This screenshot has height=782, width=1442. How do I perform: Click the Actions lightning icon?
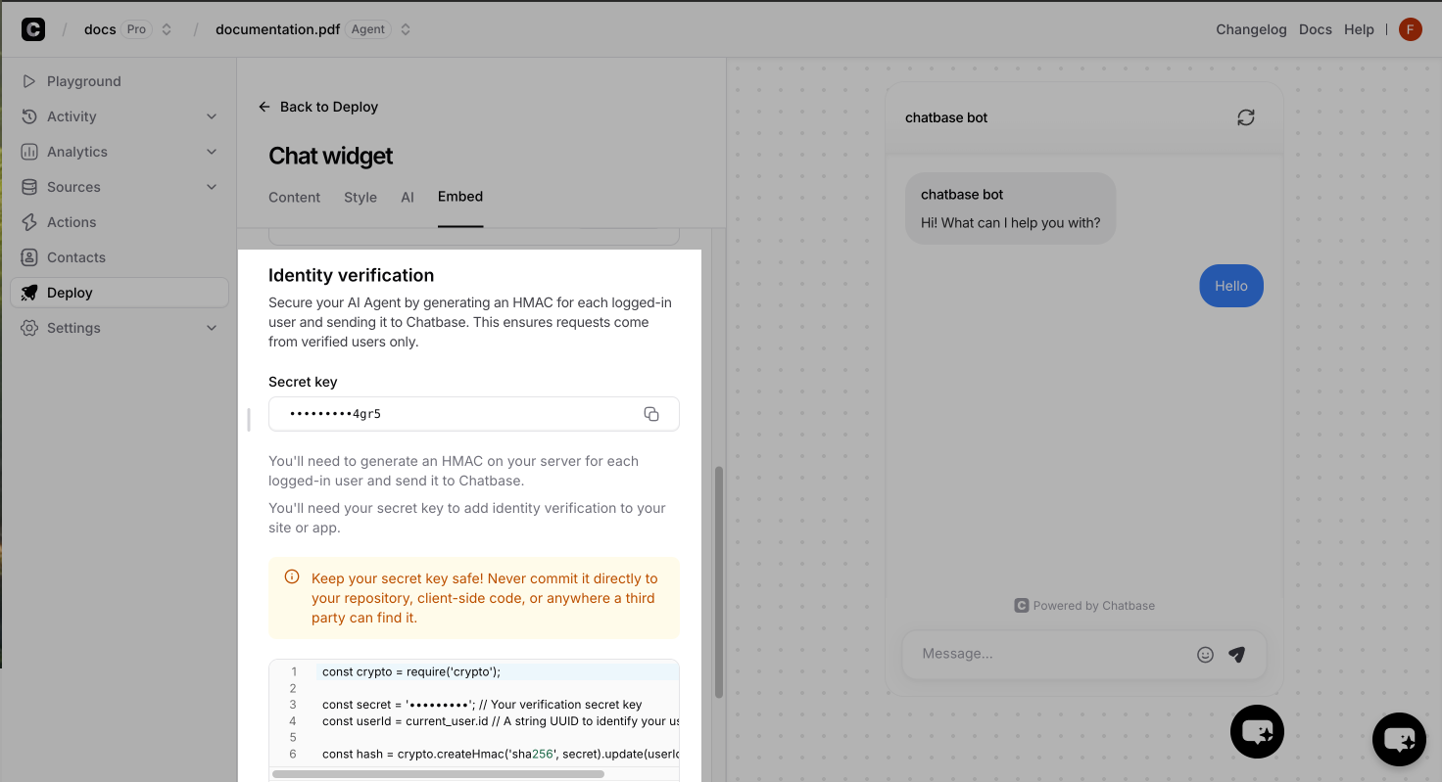[29, 222]
